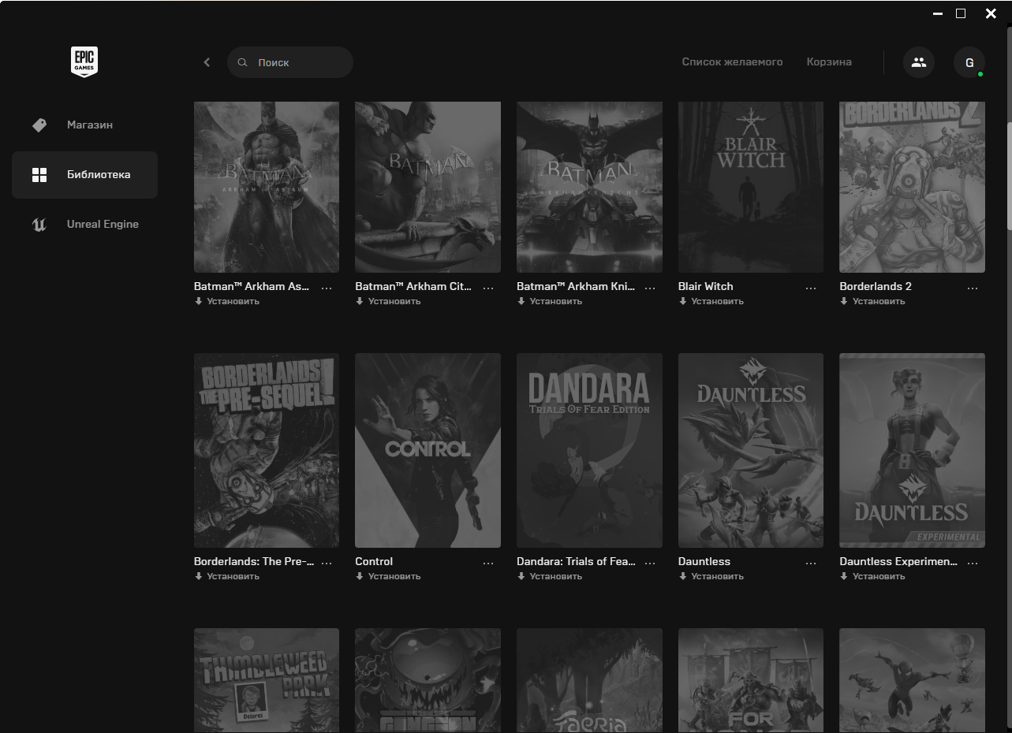The image size is (1012, 733).
Task: Open Список желаемого wishlist
Action: click(732, 61)
